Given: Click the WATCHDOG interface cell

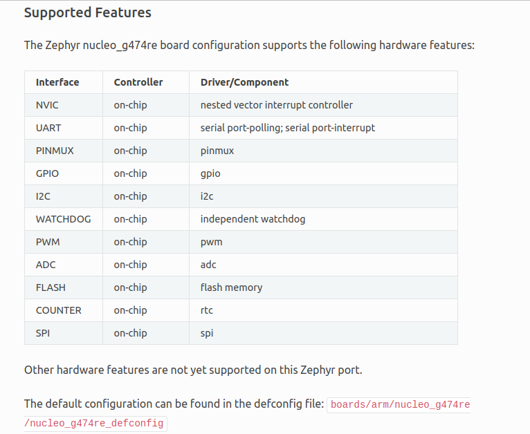Looking at the screenshot, I should coord(63,219).
